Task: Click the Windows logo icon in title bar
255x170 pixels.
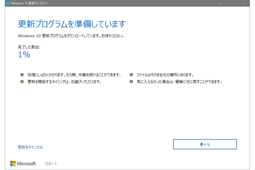Action: 8,3
